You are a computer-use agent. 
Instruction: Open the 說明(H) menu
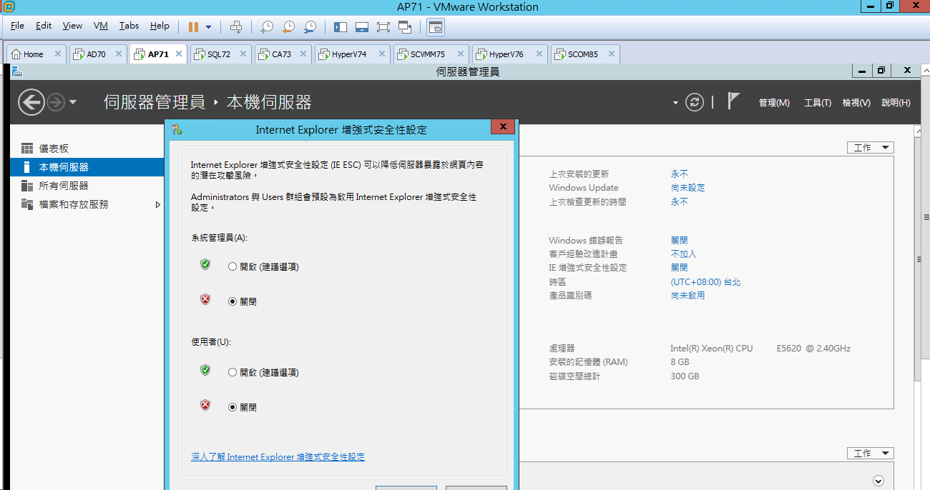[x=896, y=103]
